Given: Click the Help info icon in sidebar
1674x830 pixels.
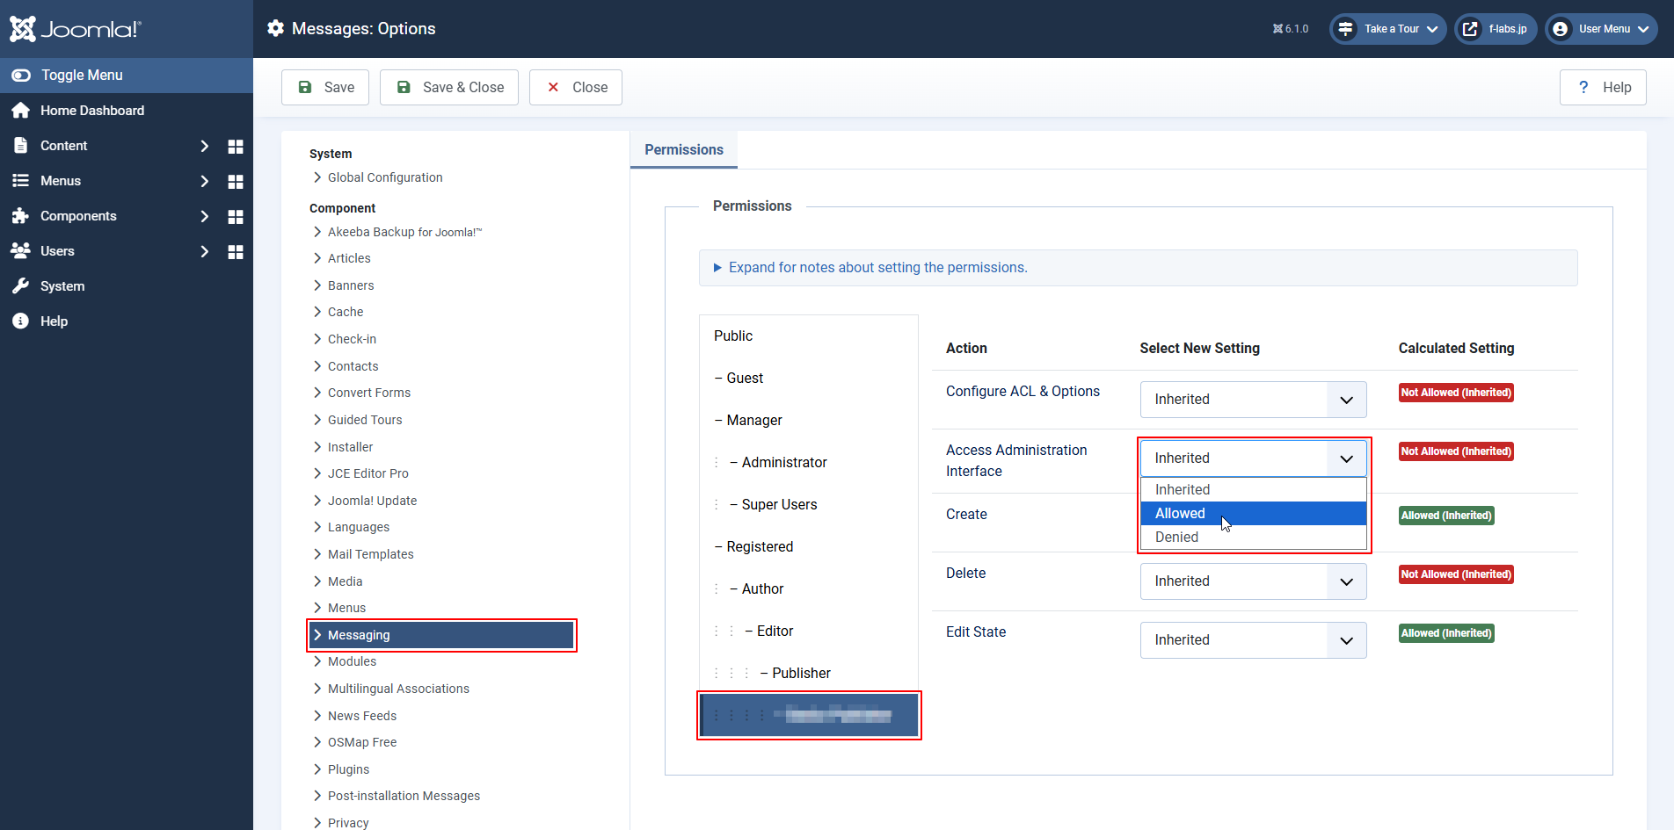Looking at the screenshot, I should 20,321.
